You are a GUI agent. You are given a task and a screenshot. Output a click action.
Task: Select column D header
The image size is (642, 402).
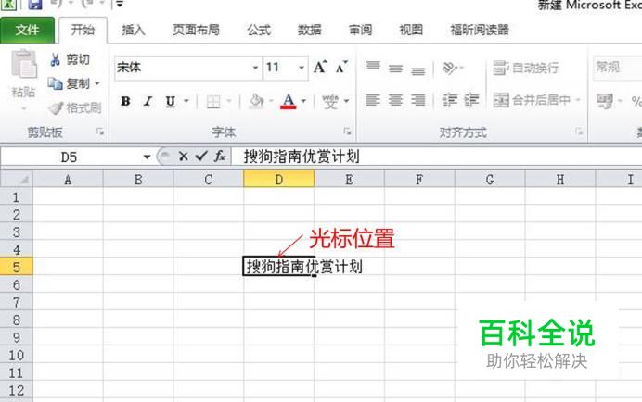click(x=279, y=179)
